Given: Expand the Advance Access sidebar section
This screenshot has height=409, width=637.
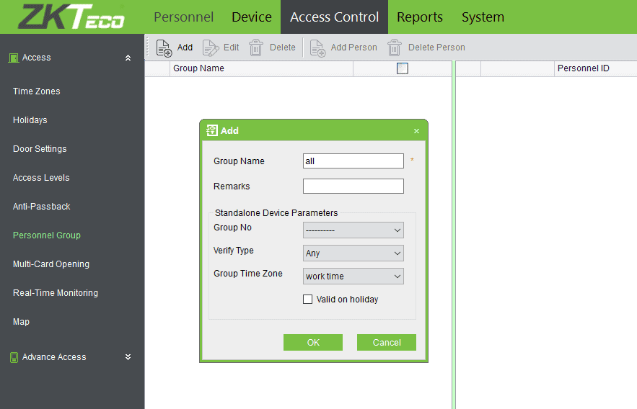Looking at the screenshot, I should coord(128,357).
